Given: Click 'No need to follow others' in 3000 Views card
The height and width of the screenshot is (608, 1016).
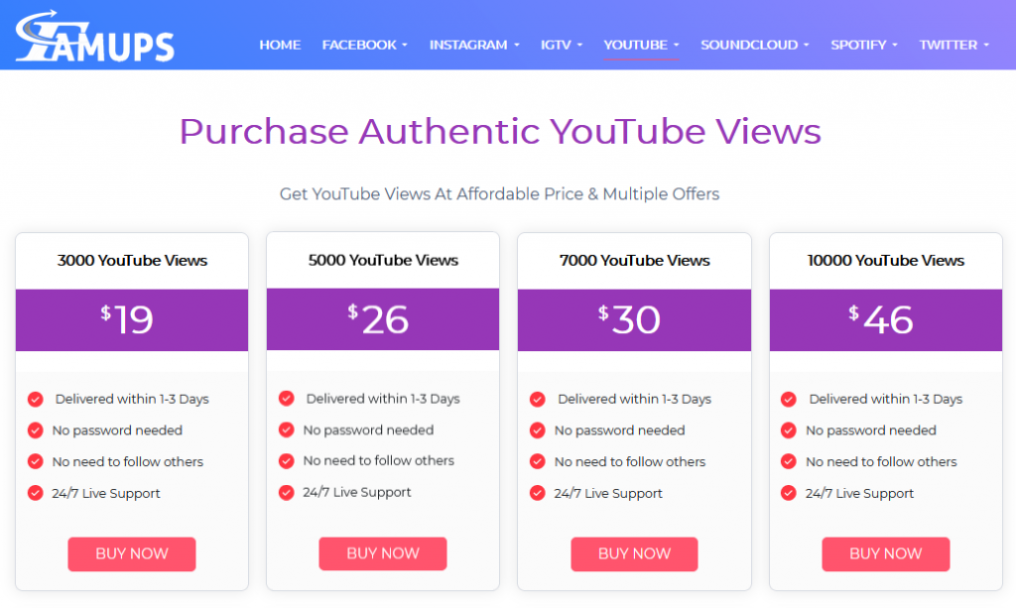Looking at the screenshot, I should coord(128,461).
